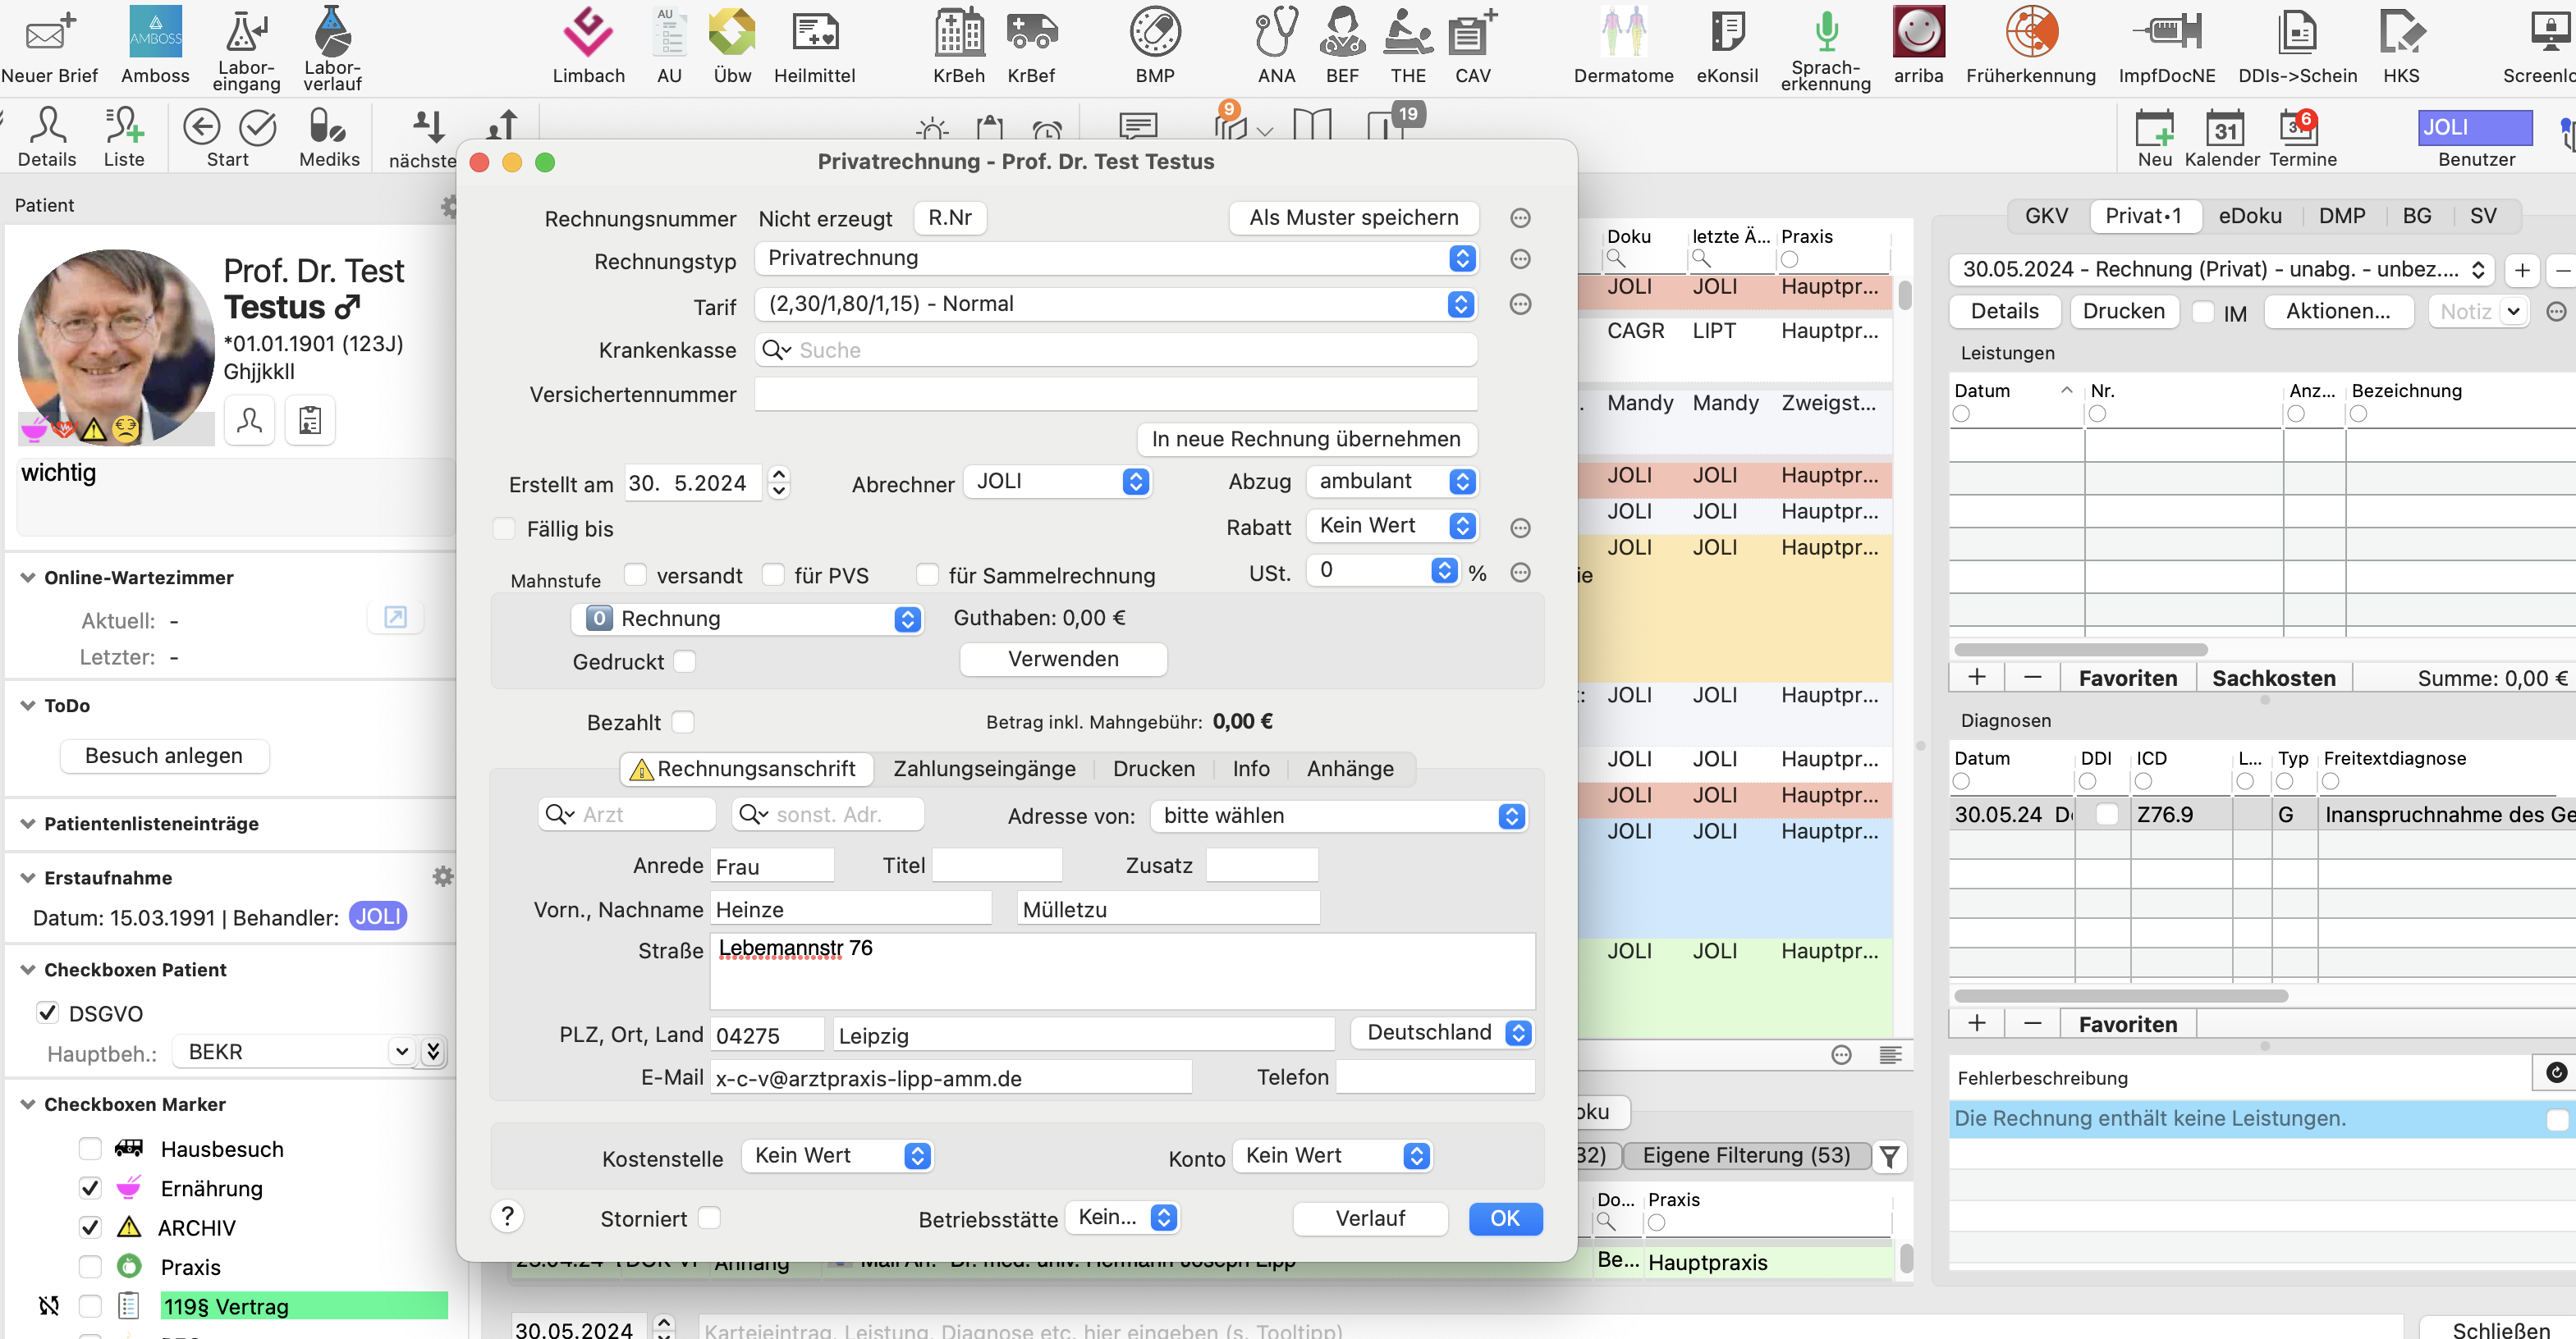Open the Limbach icon
Viewport: 2576px width, 1339px height.
coord(588,45)
